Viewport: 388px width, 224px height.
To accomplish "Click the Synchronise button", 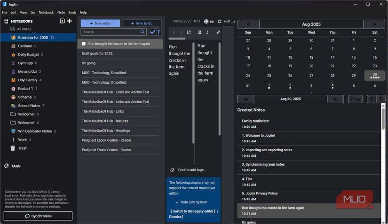I will pyautogui.click(x=38, y=216).
